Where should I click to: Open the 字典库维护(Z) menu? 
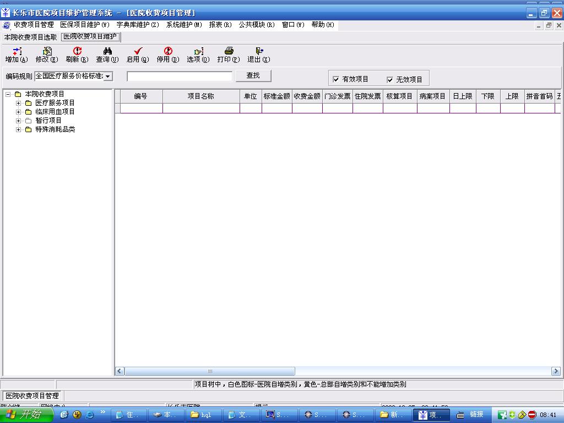[x=138, y=25]
